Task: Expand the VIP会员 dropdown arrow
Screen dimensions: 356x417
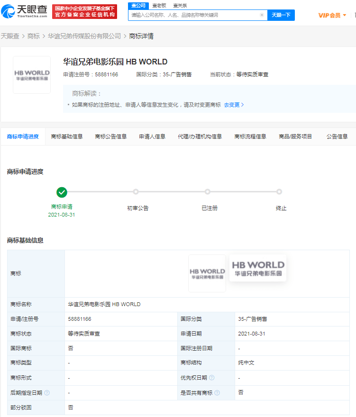Action: coord(345,15)
